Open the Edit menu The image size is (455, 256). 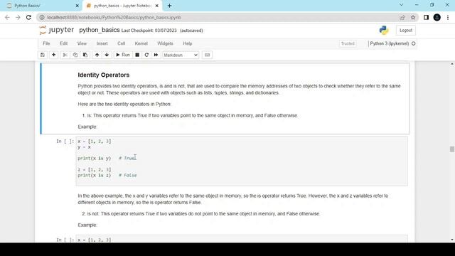pos(63,43)
